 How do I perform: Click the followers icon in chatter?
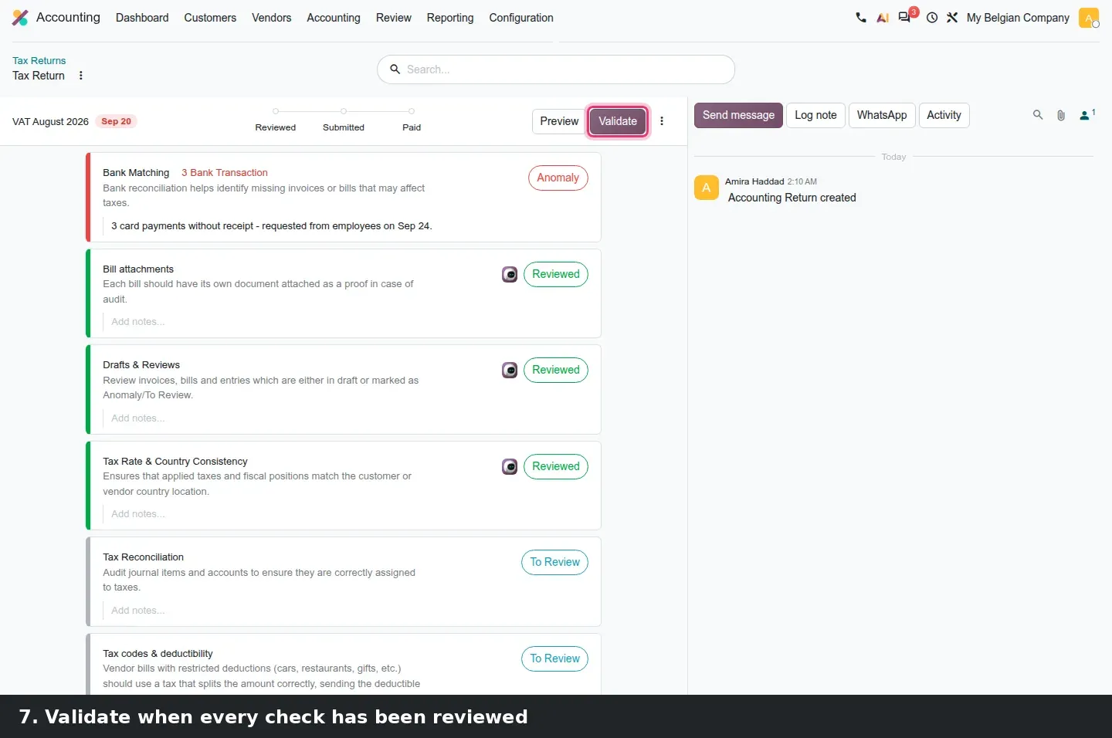(1087, 115)
